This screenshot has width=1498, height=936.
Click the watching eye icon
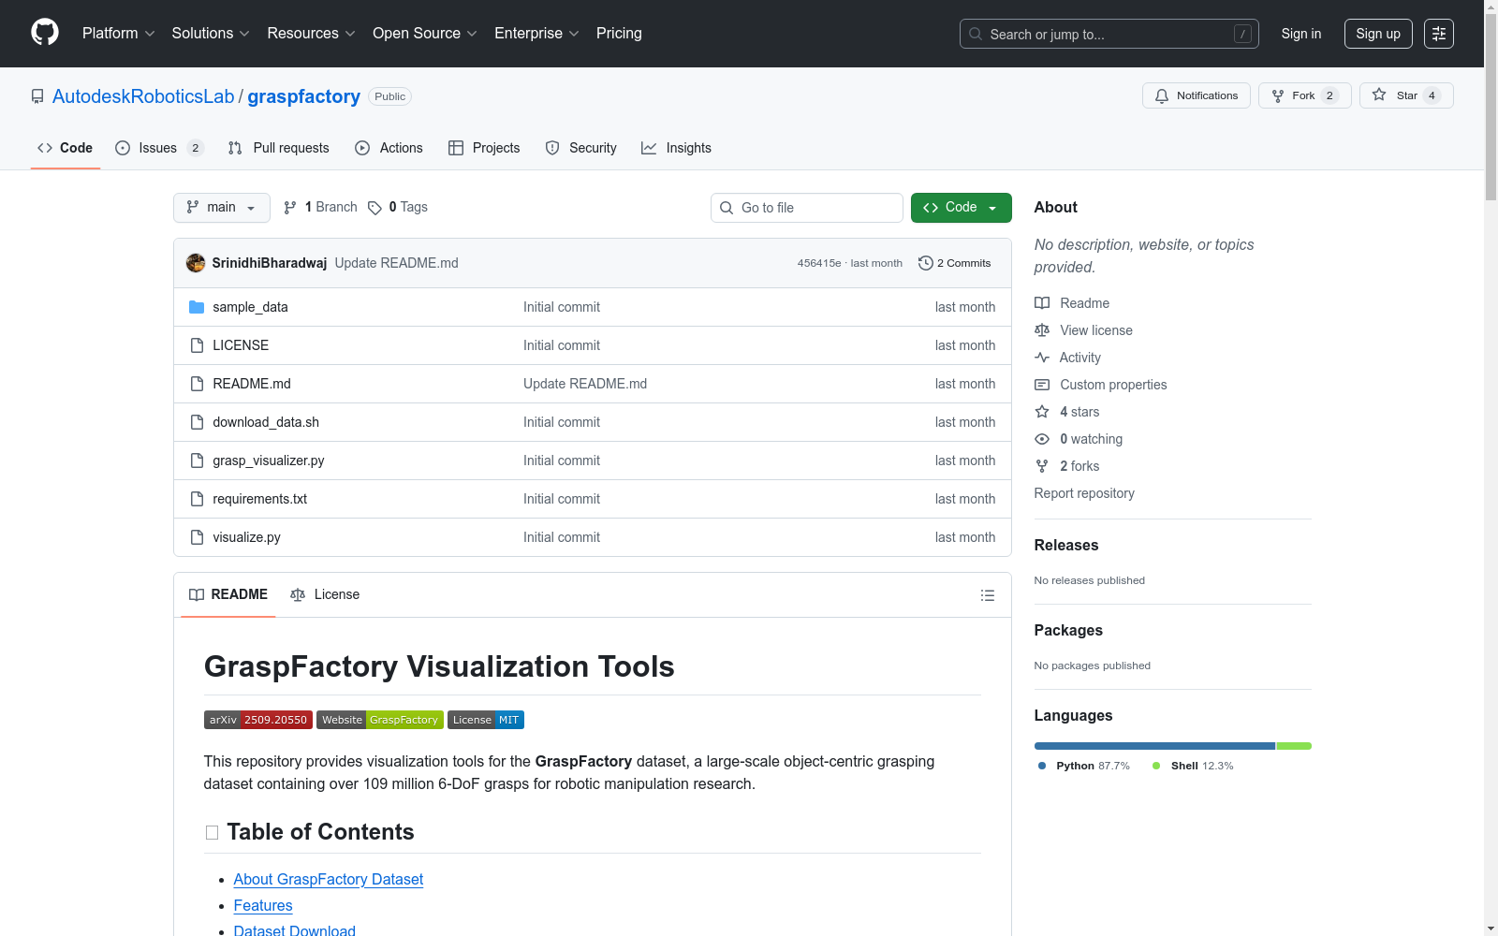tap(1042, 439)
